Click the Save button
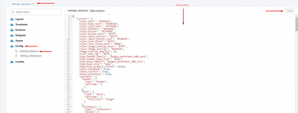 pos(290,11)
